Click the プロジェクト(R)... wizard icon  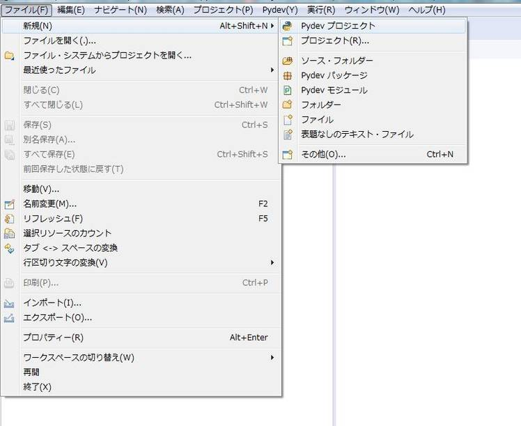[x=288, y=41]
